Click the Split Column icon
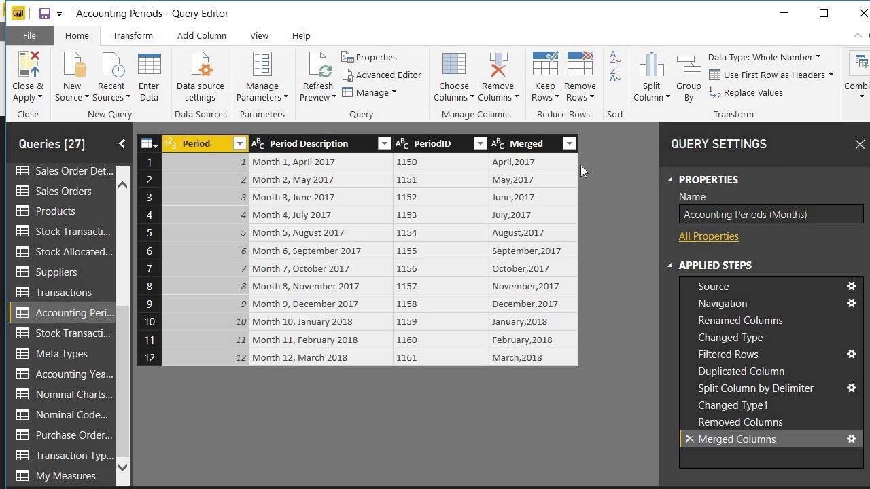Image resolution: width=870 pixels, height=489 pixels. [x=651, y=65]
